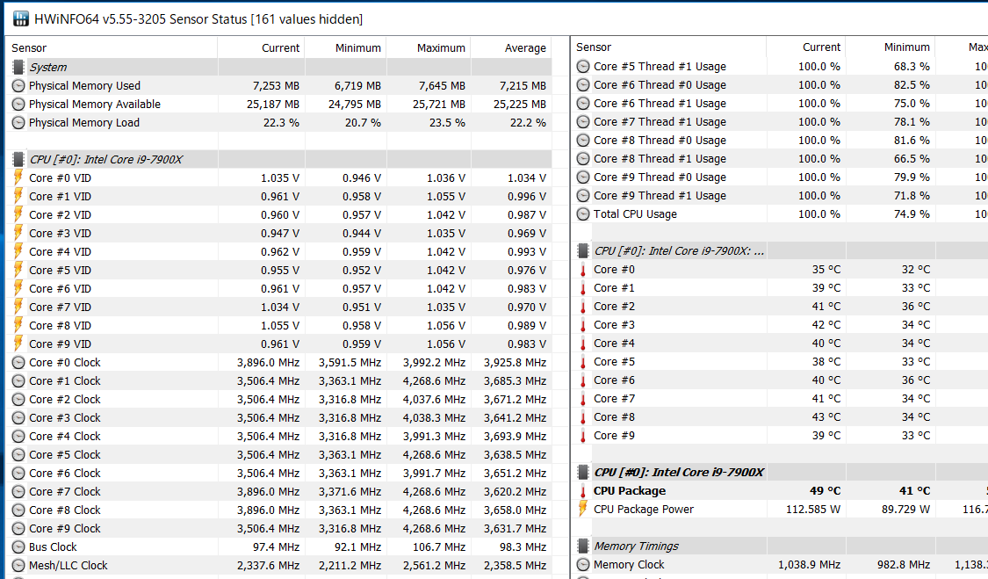Image resolution: width=988 pixels, height=579 pixels.
Task: Click the clock icon beside Memory Clock
Action: (583, 564)
